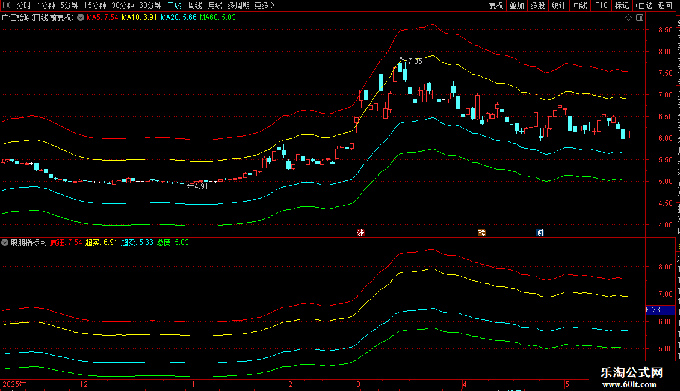Click the 返回 back button
Image resolution: width=680 pixels, height=391 pixels.
point(664,5)
